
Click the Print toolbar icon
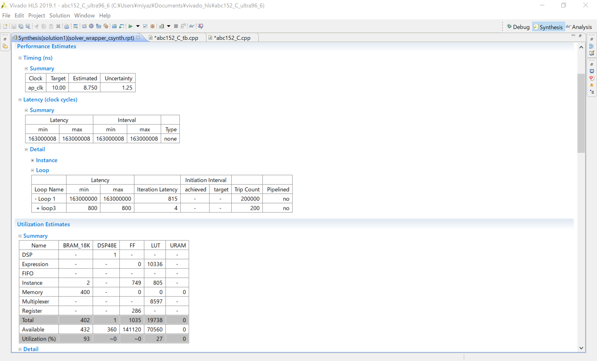pyautogui.click(x=66, y=26)
